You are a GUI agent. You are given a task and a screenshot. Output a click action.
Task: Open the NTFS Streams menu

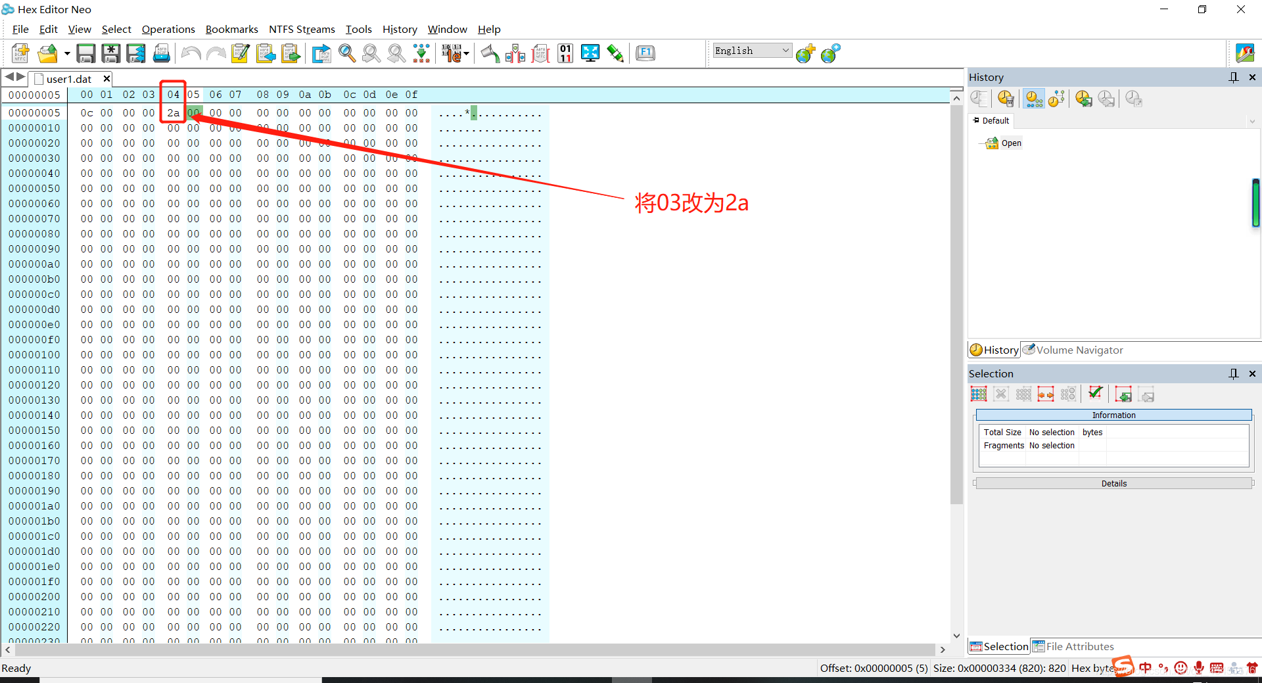(302, 30)
